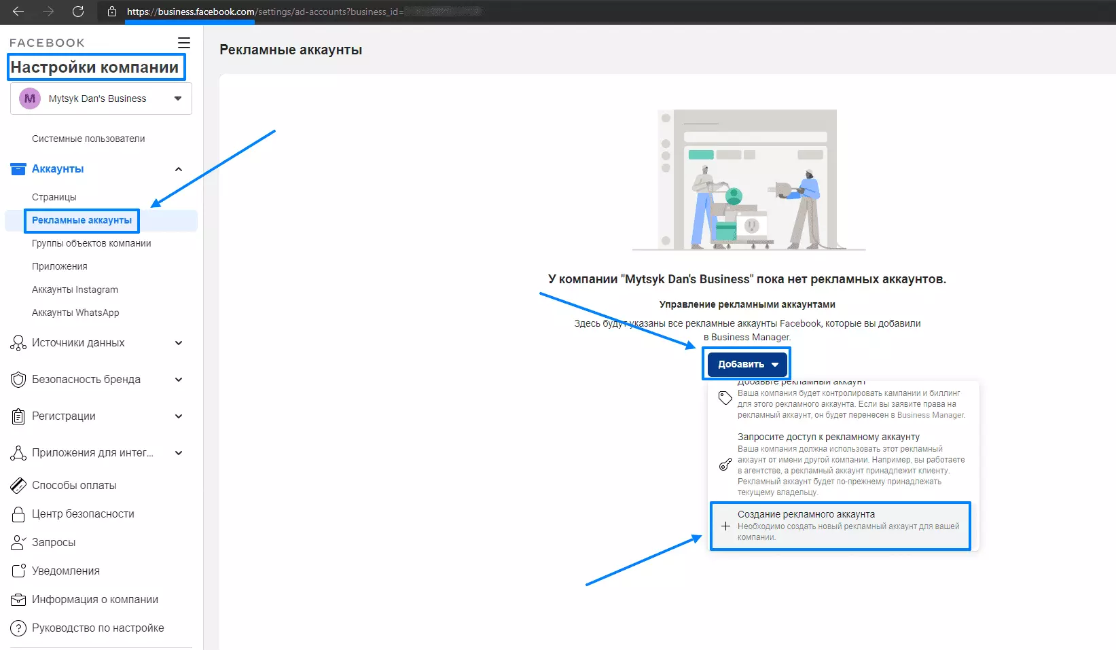The height and width of the screenshot is (650, 1116).
Task: Click Источники данных label
Action: (78, 343)
